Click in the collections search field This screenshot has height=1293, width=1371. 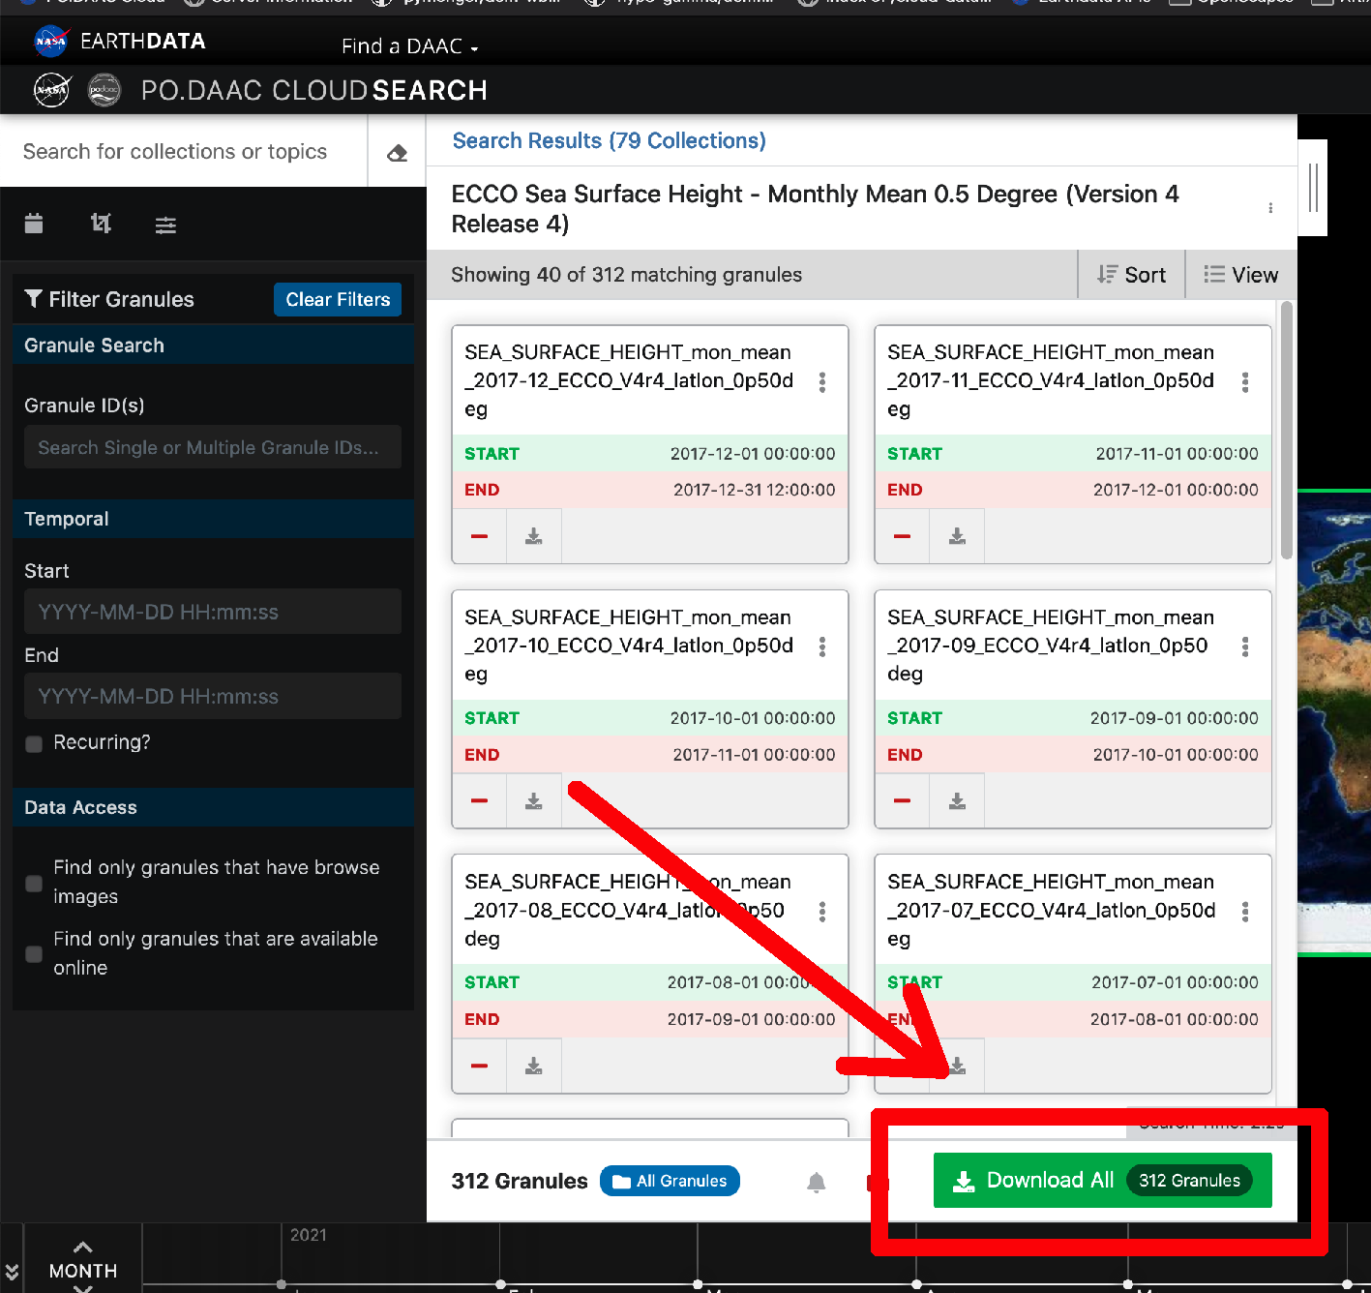click(184, 152)
